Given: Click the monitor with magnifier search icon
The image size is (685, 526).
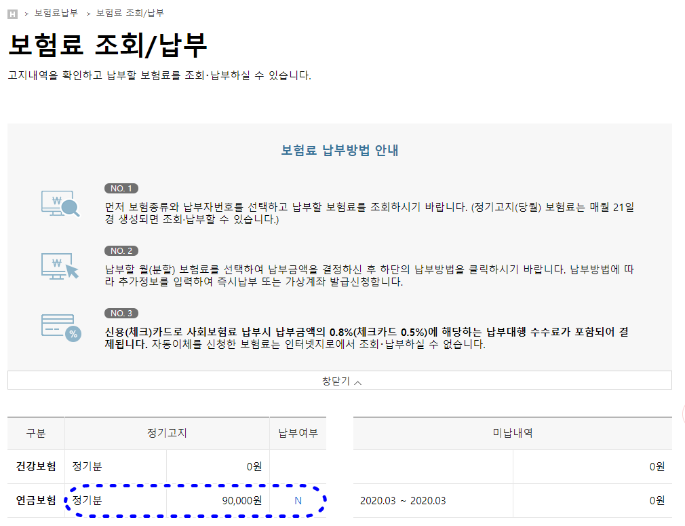Looking at the screenshot, I should (60, 204).
